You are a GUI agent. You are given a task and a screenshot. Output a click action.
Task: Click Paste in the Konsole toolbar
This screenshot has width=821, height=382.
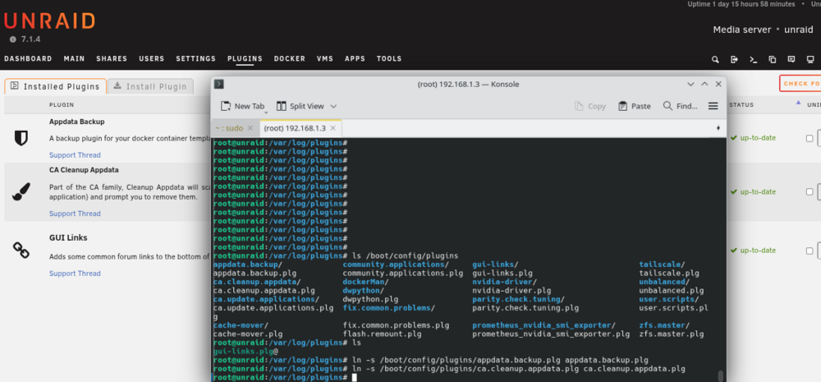(x=634, y=106)
